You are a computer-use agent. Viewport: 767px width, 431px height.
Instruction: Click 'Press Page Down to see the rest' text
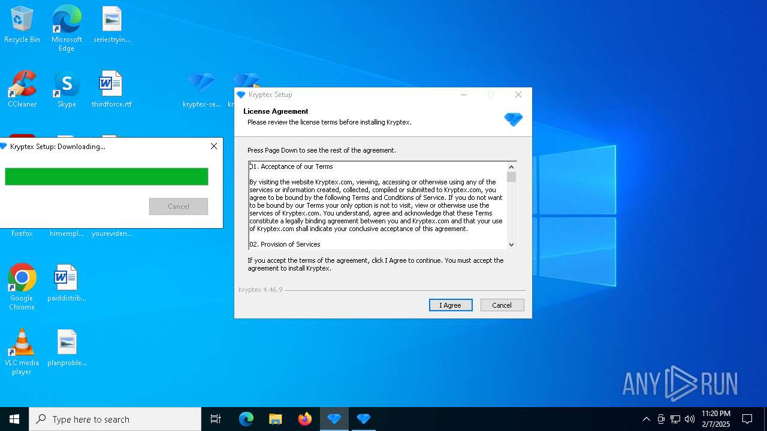click(x=322, y=150)
